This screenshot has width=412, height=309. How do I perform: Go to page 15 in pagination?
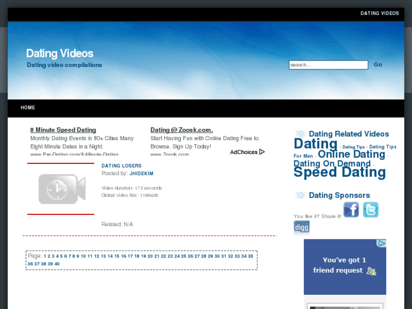(x=117, y=256)
